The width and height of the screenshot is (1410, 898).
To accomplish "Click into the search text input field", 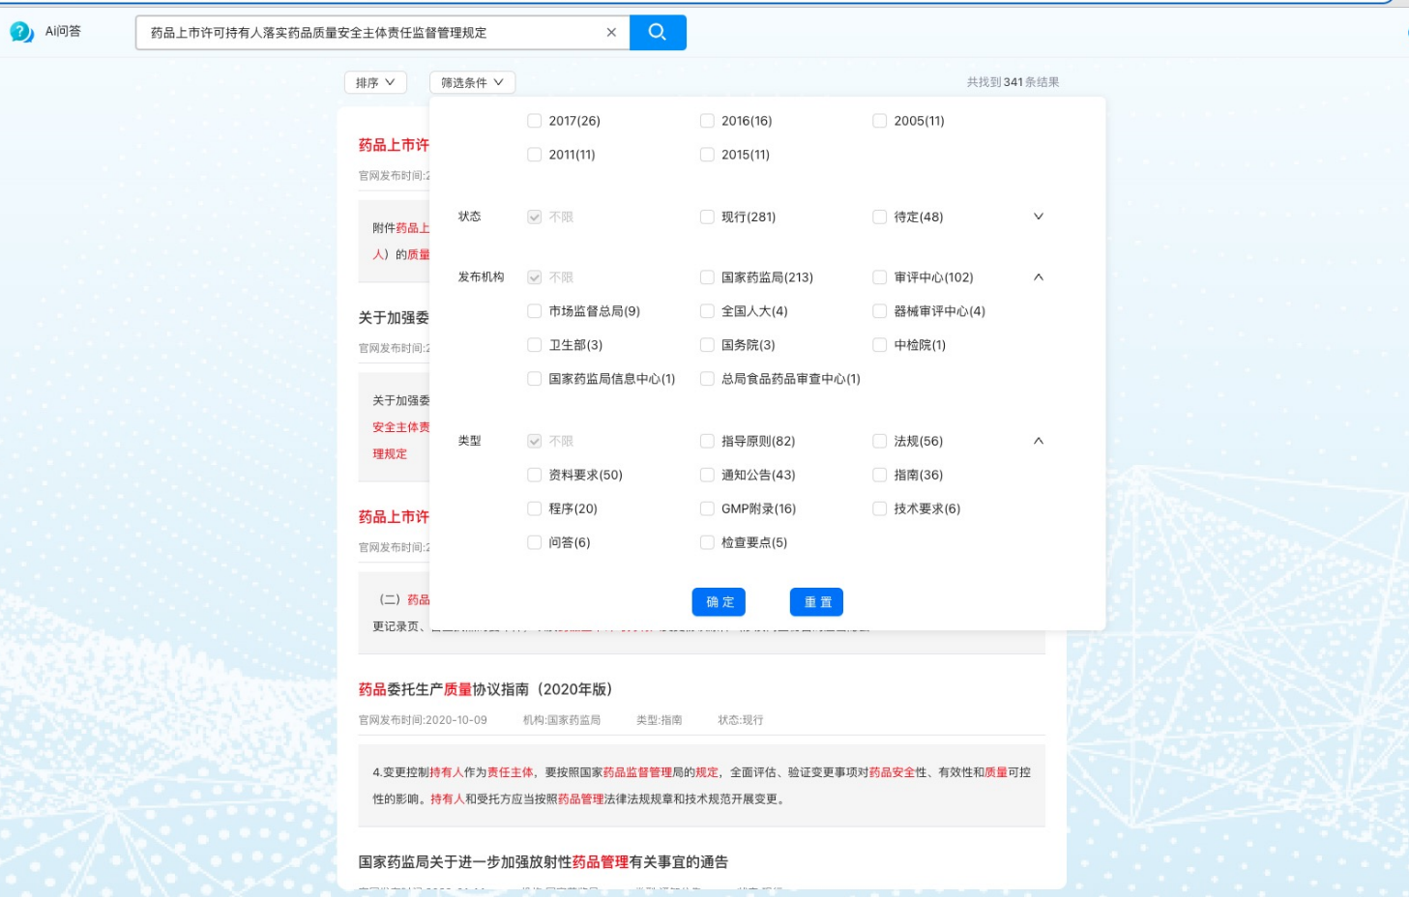I will tap(372, 33).
